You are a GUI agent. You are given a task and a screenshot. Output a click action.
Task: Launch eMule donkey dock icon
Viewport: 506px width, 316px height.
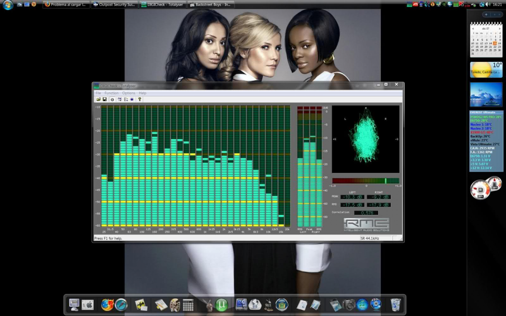[208, 304]
